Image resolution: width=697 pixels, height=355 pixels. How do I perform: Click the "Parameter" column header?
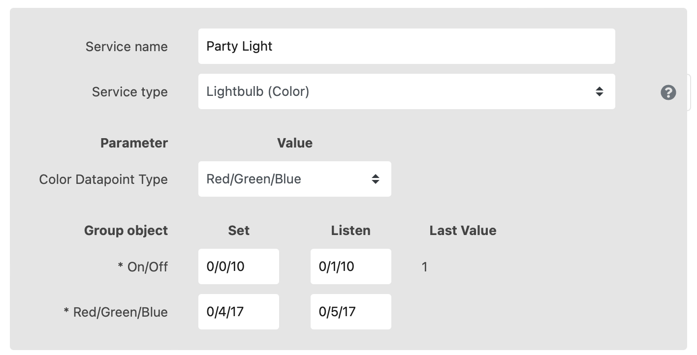[x=134, y=143]
